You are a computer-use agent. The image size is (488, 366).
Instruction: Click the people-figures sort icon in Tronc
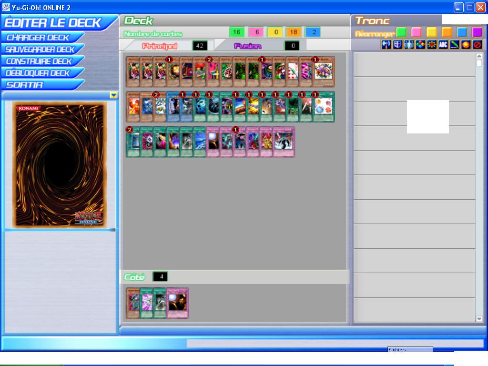coord(409,45)
